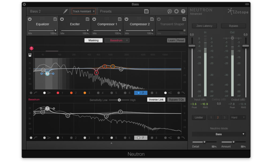Click the Reset button
Screen dimensions: 274x164
click(181, 40)
